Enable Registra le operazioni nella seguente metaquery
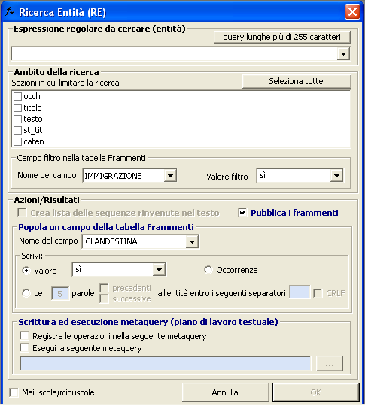Screen dimensions: 365x406 tap(24, 336)
